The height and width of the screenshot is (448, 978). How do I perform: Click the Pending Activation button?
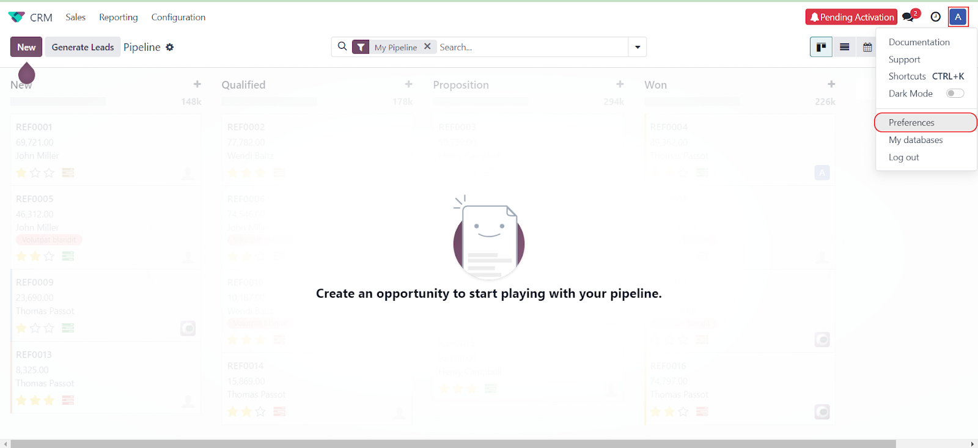(x=851, y=17)
